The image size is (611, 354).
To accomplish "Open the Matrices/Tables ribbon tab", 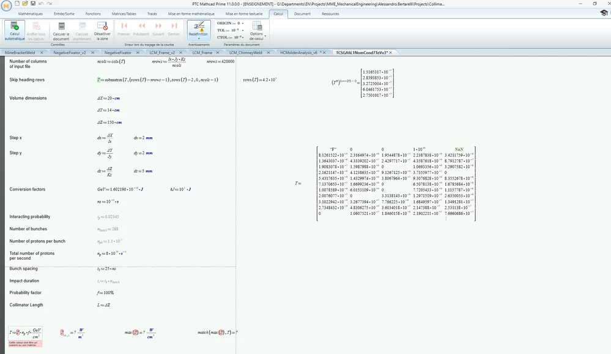I will (x=124, y=13).
